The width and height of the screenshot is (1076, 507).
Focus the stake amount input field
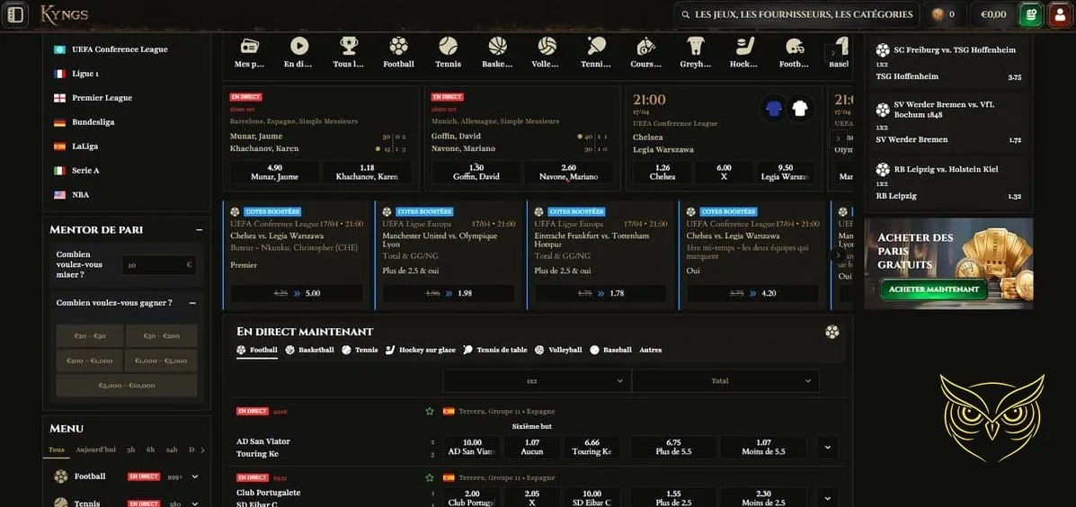click(159, 265)
